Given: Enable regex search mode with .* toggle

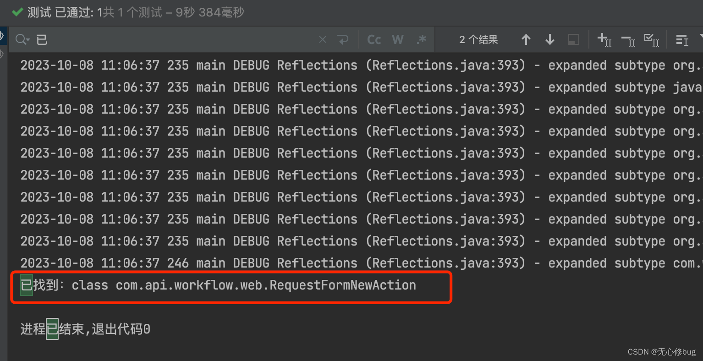Looking at the screenshot, I should (x=421, y=39).
